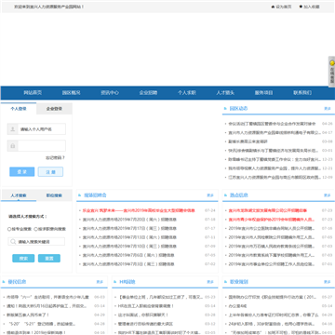The height and width of the screenshot is (335, 335).
Task: Open HR经验 article dated 03-28
Action: pyautogui.click(x=143, y=315)
